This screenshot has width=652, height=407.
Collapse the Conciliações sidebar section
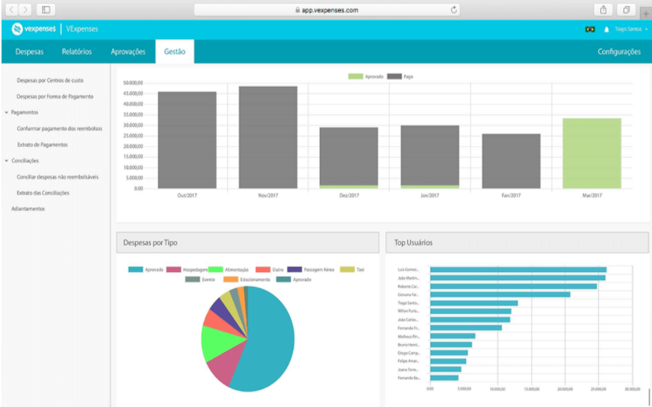point(25,161)
